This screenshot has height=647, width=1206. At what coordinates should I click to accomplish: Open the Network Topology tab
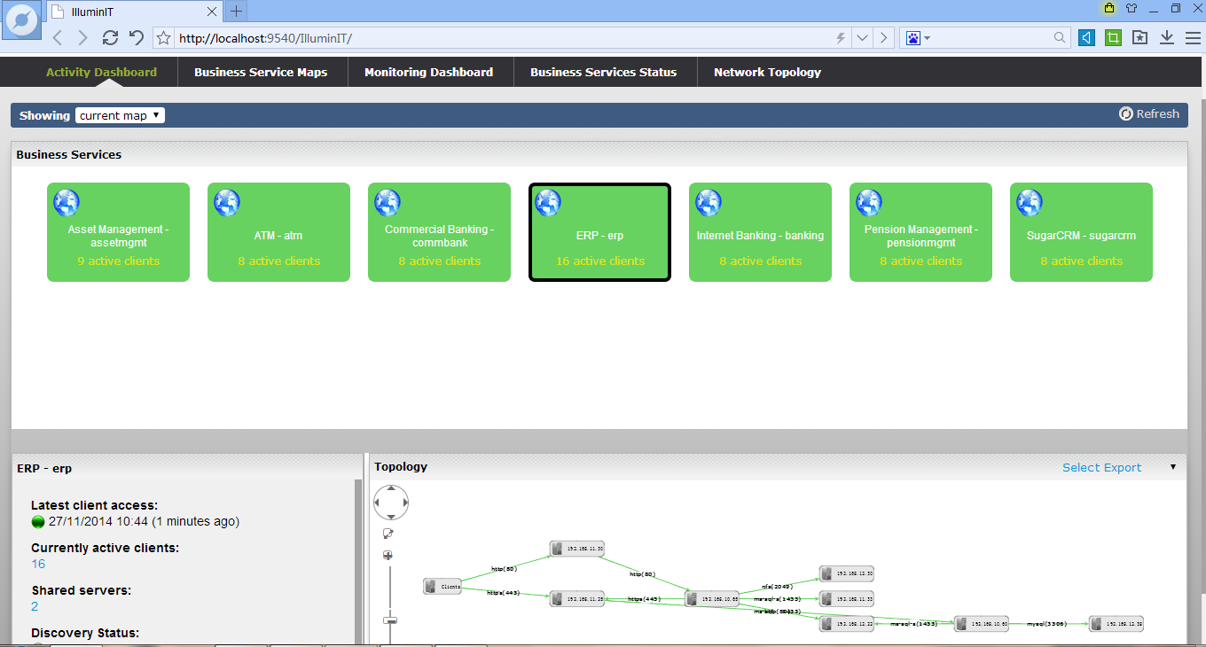(767, 73)
